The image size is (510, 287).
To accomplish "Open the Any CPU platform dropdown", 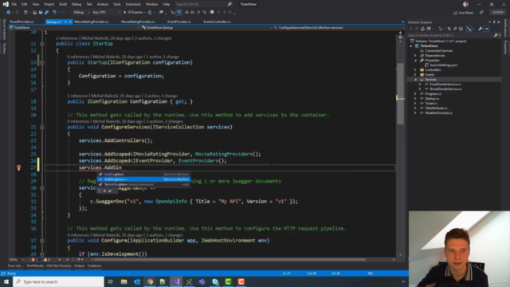I will pyautogui.click(x=106, y=13).
